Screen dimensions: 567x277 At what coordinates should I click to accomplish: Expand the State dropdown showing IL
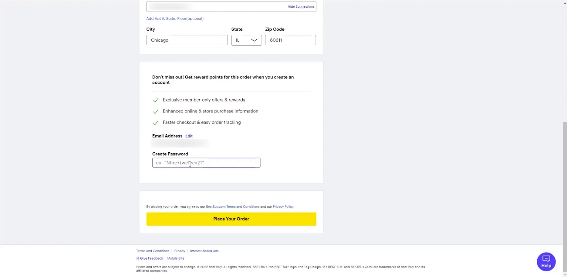246,40
